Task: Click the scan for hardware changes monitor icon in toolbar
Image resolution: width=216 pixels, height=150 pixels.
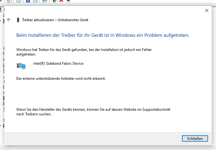Action: pos(45,1)
